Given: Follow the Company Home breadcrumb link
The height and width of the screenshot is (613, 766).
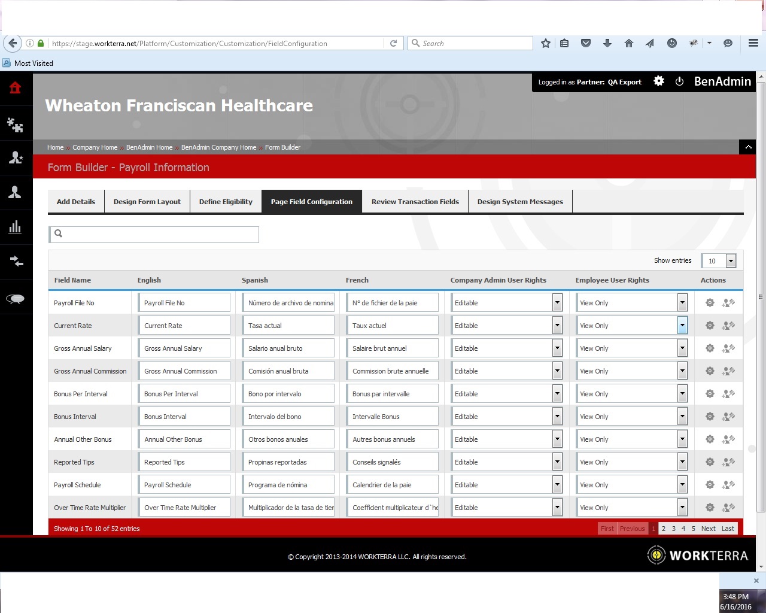Looking at the screenshot, I should pyautogui.click(x=95, y=147).
